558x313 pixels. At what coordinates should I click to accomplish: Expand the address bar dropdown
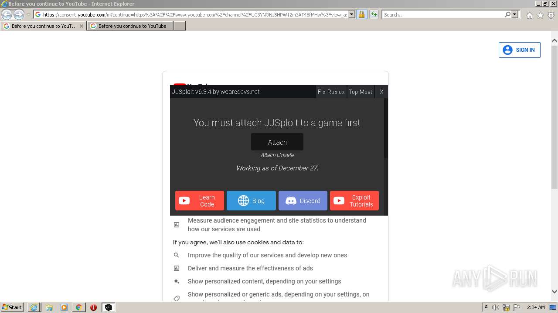tap(352, 14)
